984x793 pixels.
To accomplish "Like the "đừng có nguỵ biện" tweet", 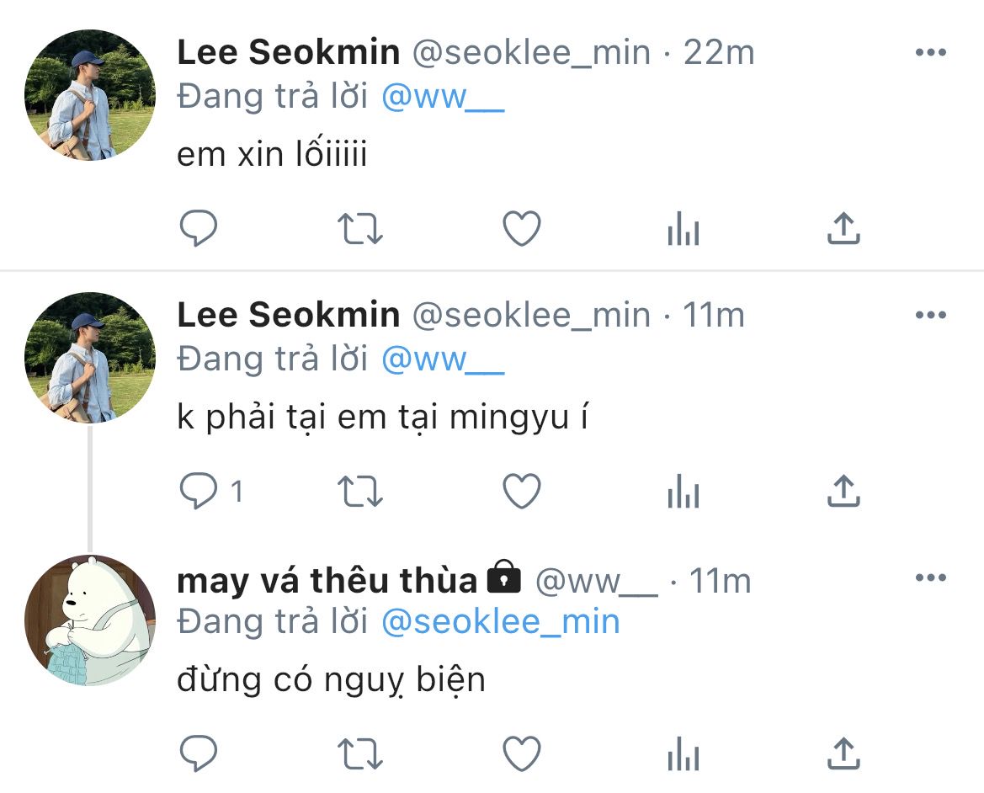I will click(x=521, y=753).
